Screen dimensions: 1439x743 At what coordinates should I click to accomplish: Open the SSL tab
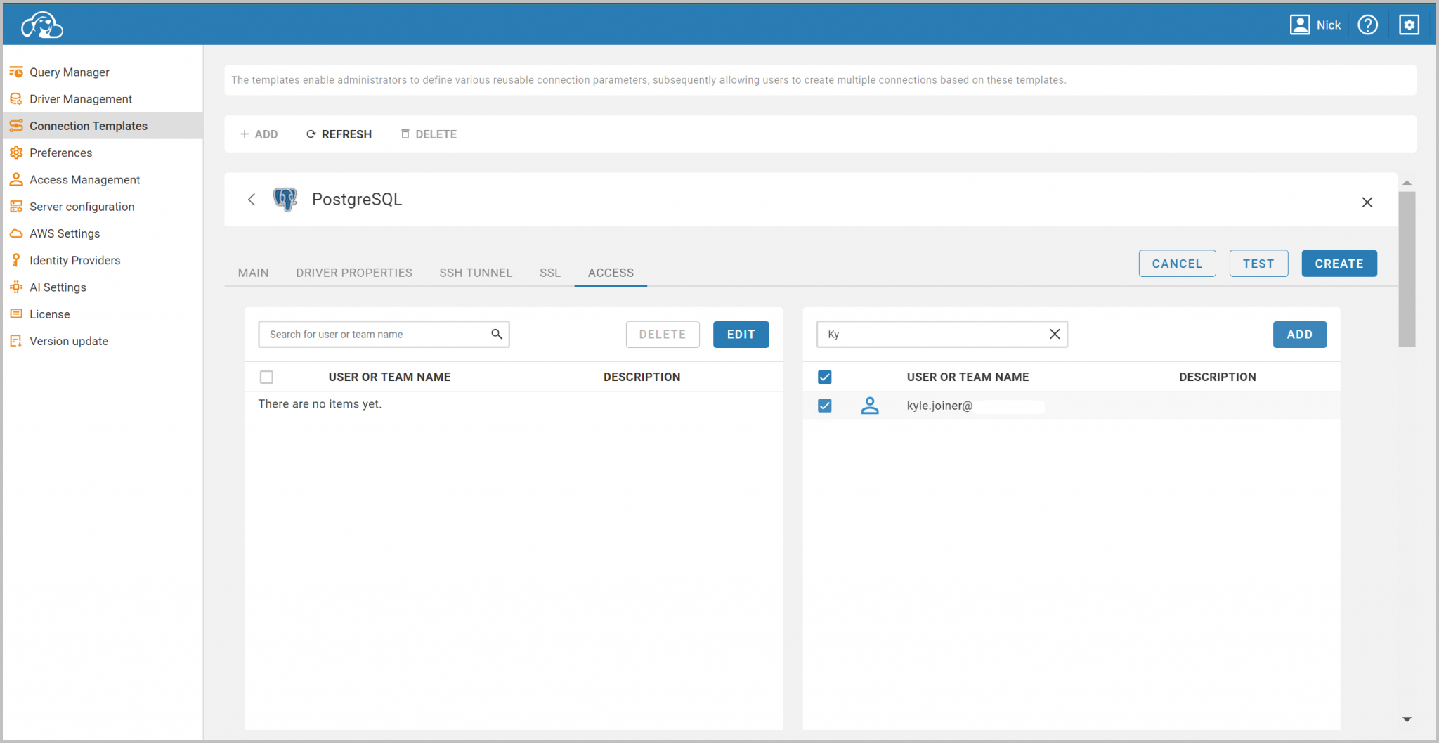point(550,273)
